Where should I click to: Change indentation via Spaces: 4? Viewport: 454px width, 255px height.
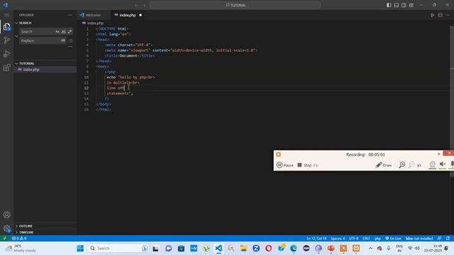(x=338, y=238)
